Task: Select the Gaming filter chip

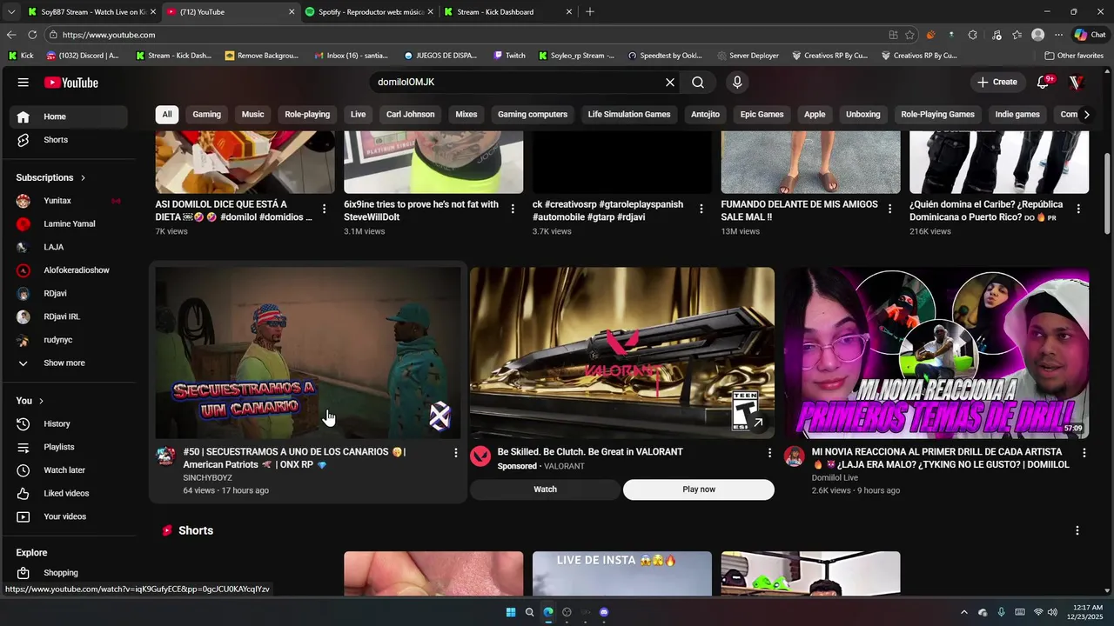Action: [x=207, y=115]
